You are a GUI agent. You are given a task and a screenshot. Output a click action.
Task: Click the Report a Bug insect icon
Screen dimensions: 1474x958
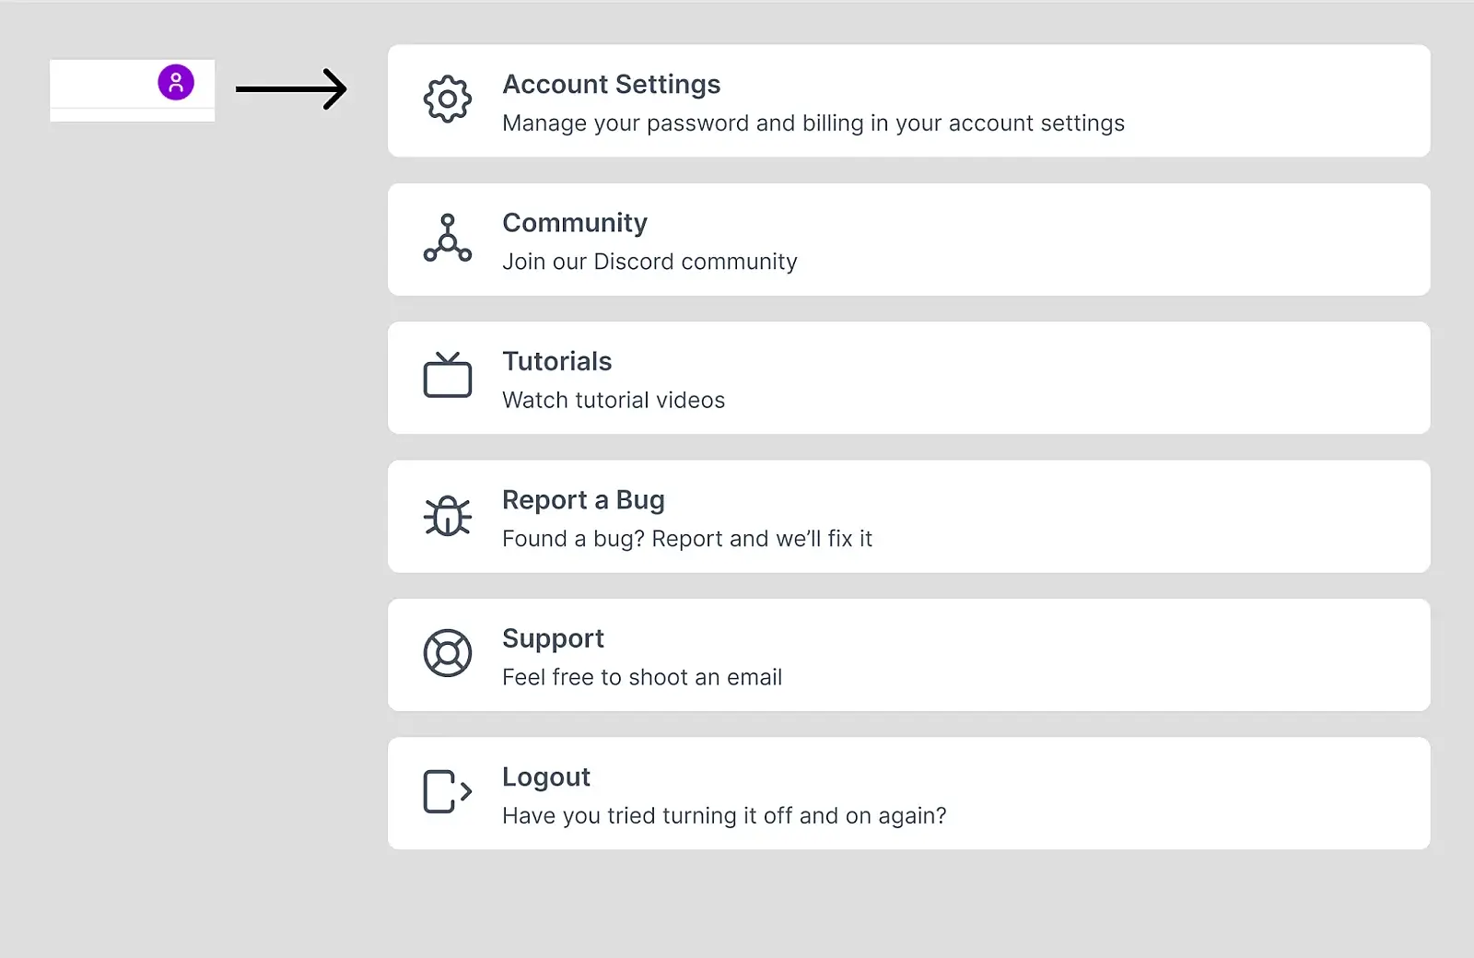(448, 515)
